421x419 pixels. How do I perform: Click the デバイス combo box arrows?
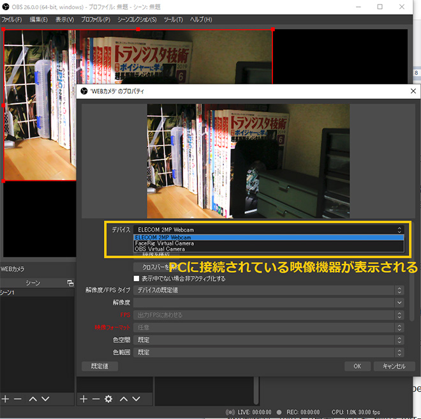(x=399, y=230)
